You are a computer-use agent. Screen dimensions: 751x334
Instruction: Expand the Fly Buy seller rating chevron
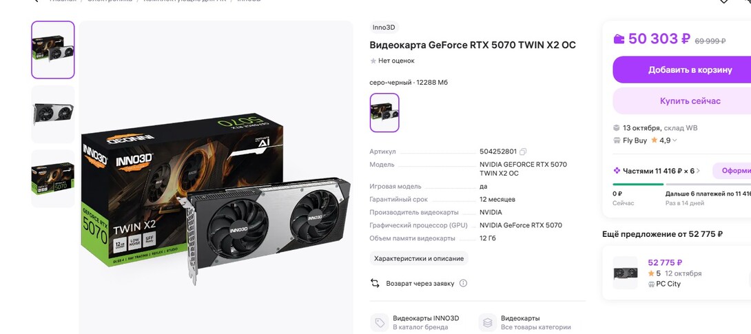pos(675,140)
